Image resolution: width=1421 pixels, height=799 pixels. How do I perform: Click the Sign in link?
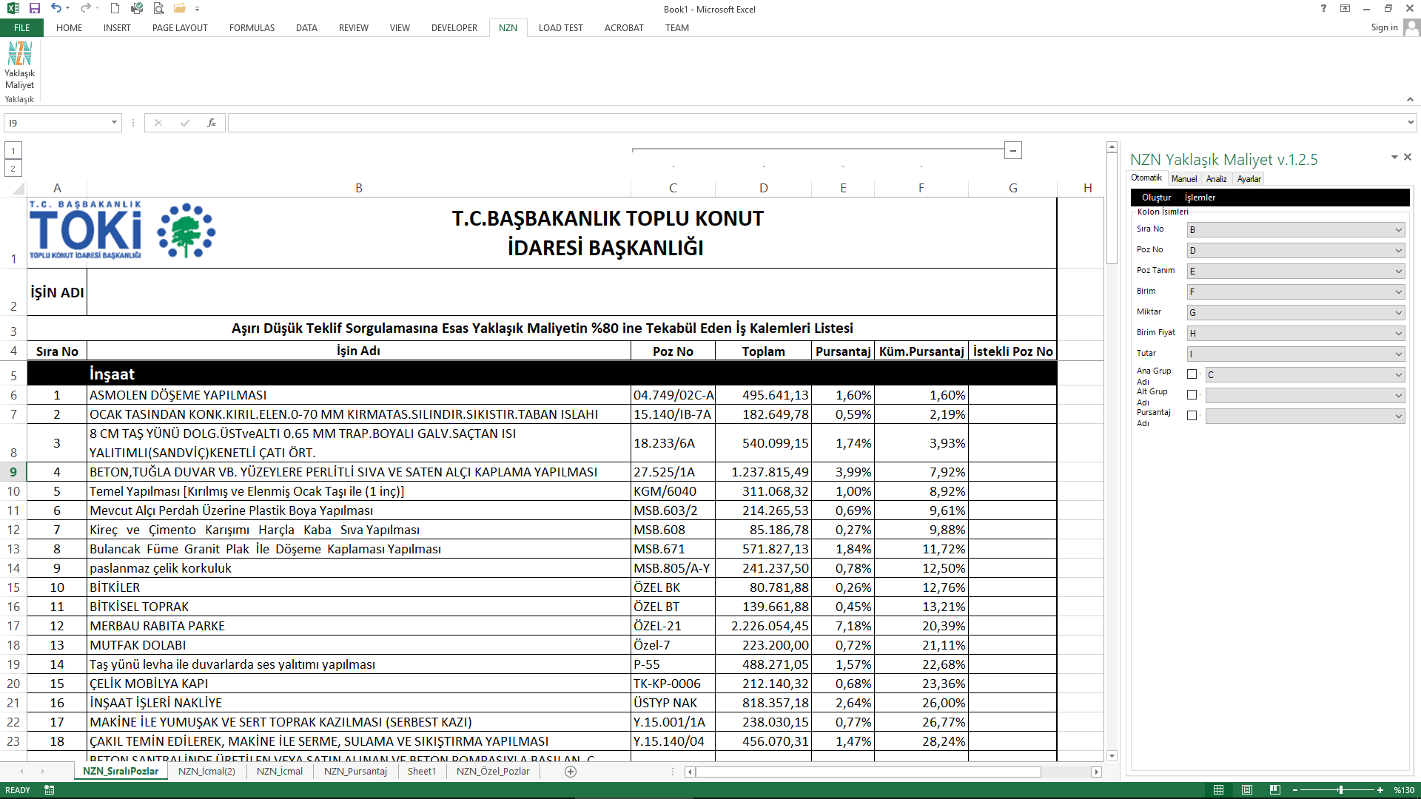pos(1384,27)
